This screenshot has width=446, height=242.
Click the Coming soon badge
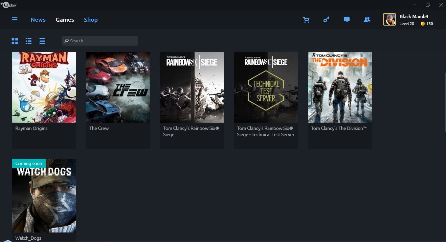click(x=29, y=163)
